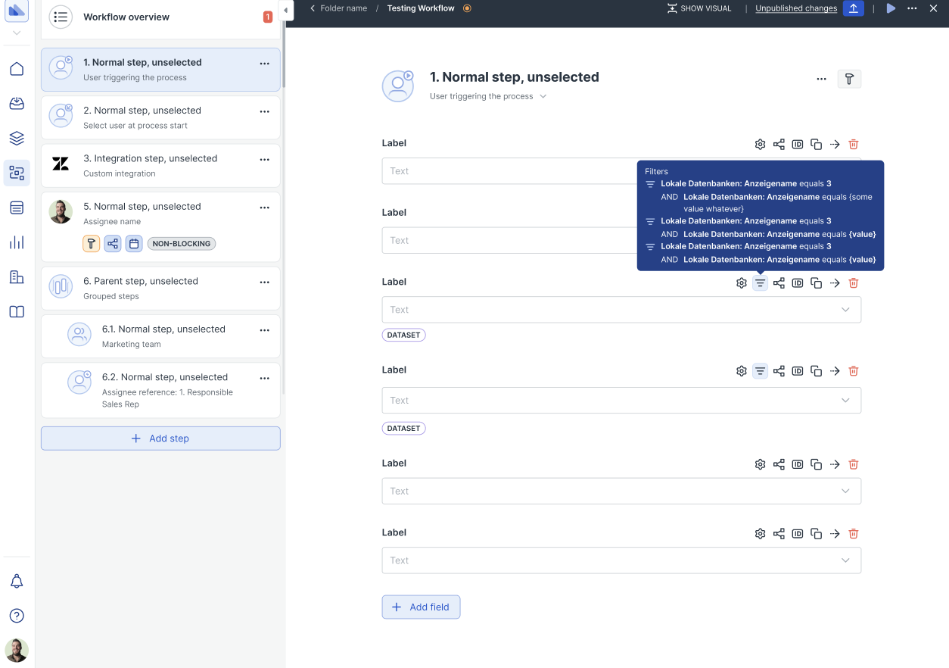Image resolution: width=949 pixels, height=668 pixels.
Task: Duplicate the first Label field
Action: click(x=817, y=144)
